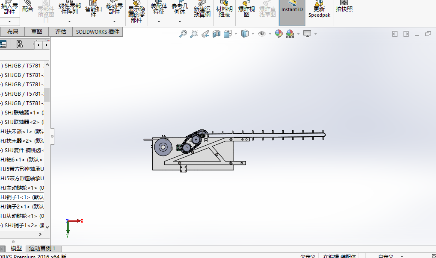Switch to the 布局 tab

pos(12,32)
